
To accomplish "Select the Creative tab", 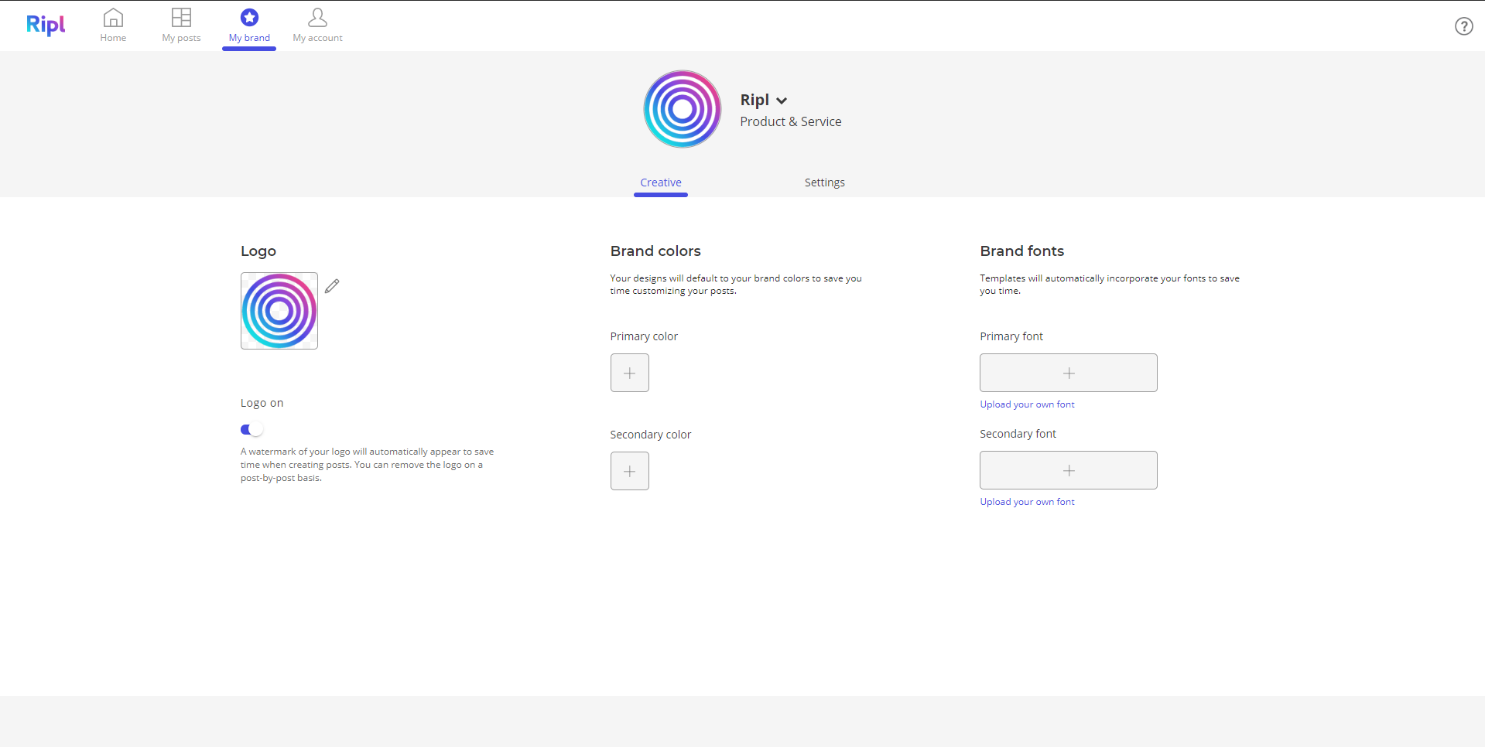I will (660, 182).
